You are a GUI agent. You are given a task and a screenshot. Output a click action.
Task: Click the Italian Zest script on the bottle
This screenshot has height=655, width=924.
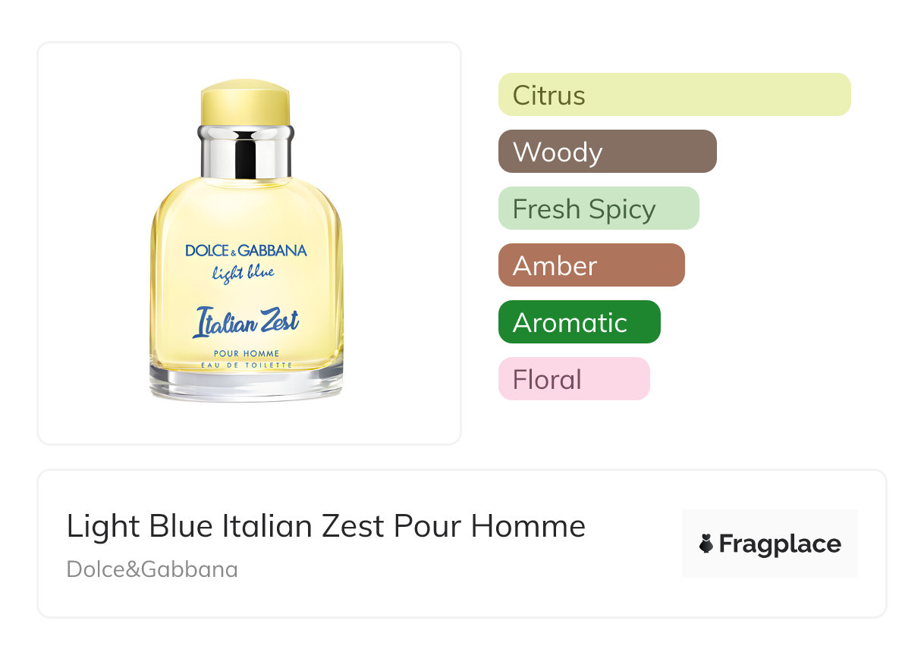tap(246, 322)
